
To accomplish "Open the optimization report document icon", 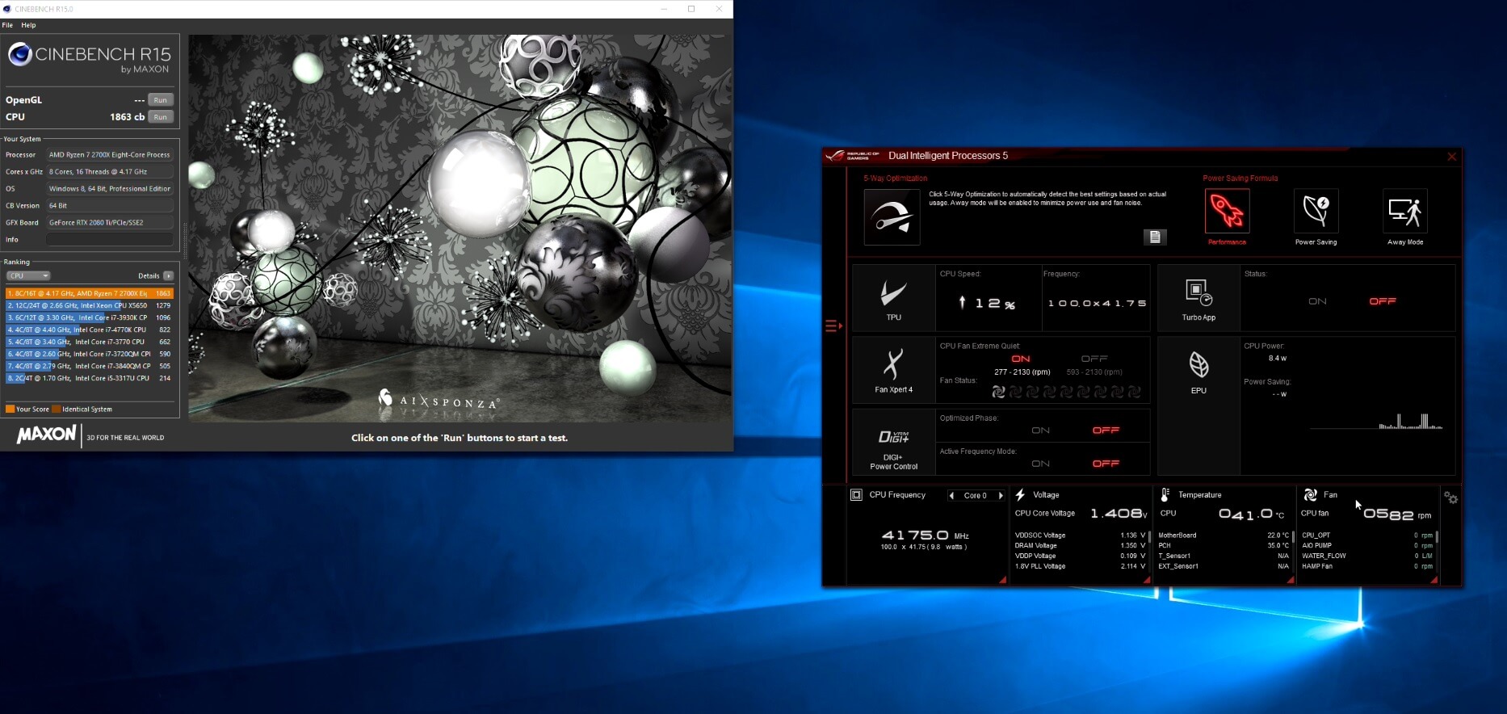I will click(x=1155, y=237).
